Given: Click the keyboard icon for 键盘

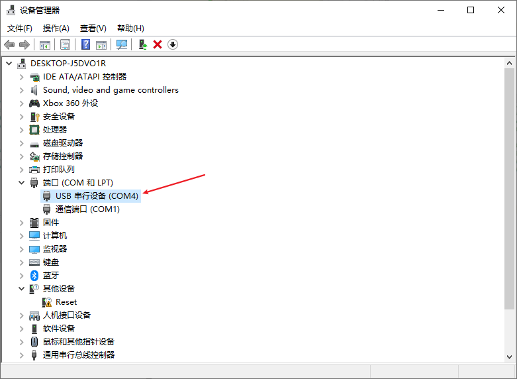Looking at the screenshot, I should pyautogui.click(x=34, y=262).
